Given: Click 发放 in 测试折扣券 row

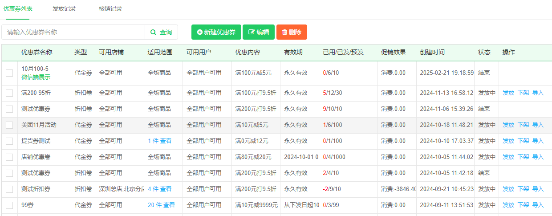Looking at the screenshot, I should click(508, 189).
